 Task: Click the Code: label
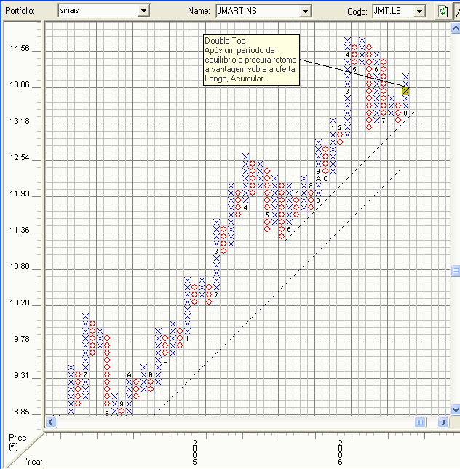coord(357,12)
